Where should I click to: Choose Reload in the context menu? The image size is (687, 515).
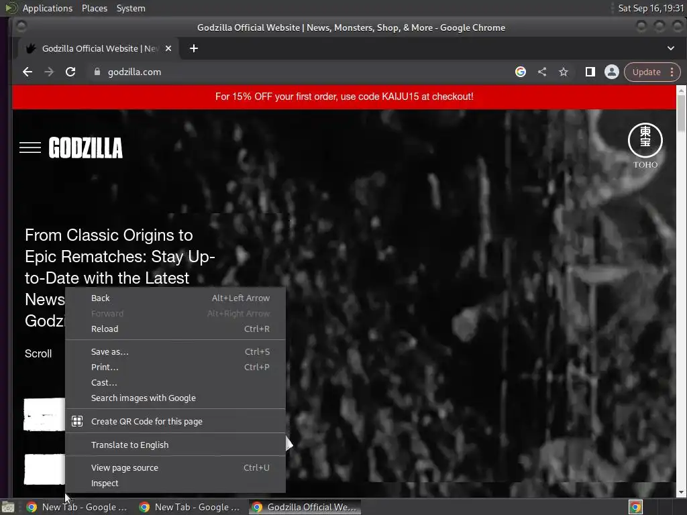pyautogui.click(x=175, y=329)
